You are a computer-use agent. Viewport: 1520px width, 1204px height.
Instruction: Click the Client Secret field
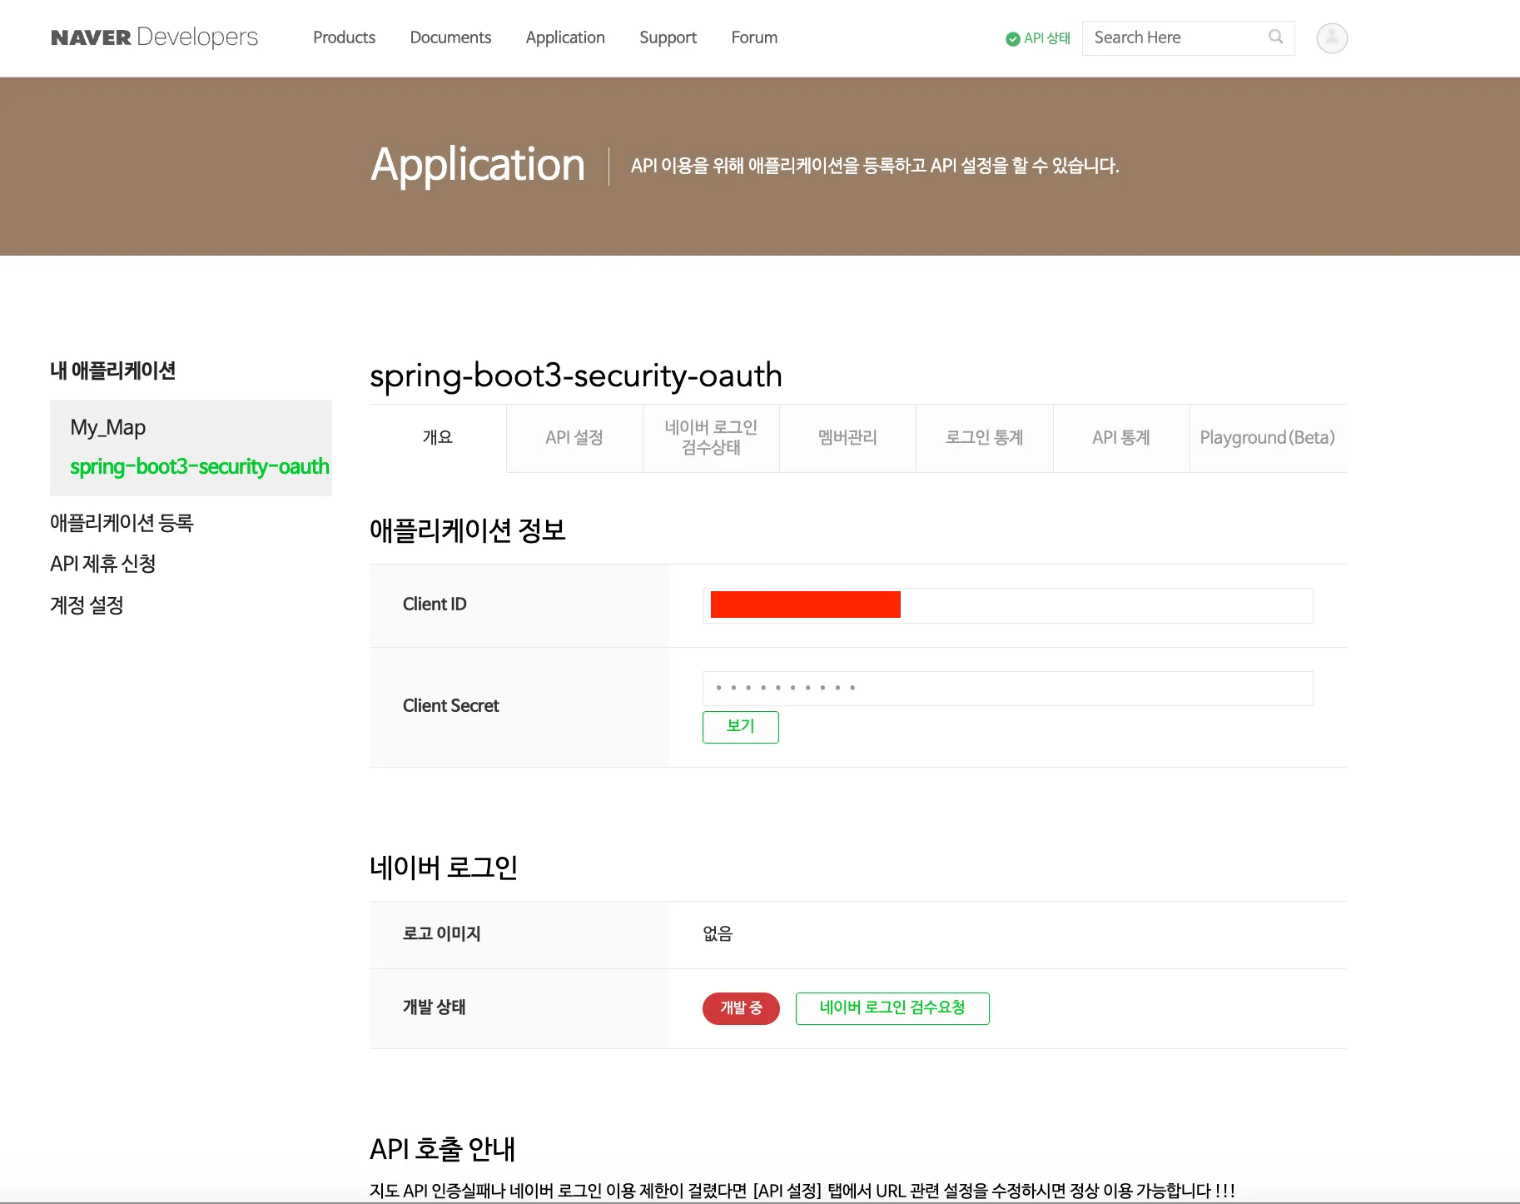coord(1007,689)
